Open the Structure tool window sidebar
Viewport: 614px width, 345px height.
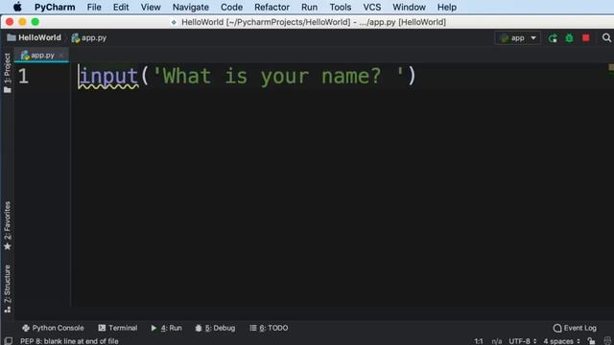click(x=7, y=288)
